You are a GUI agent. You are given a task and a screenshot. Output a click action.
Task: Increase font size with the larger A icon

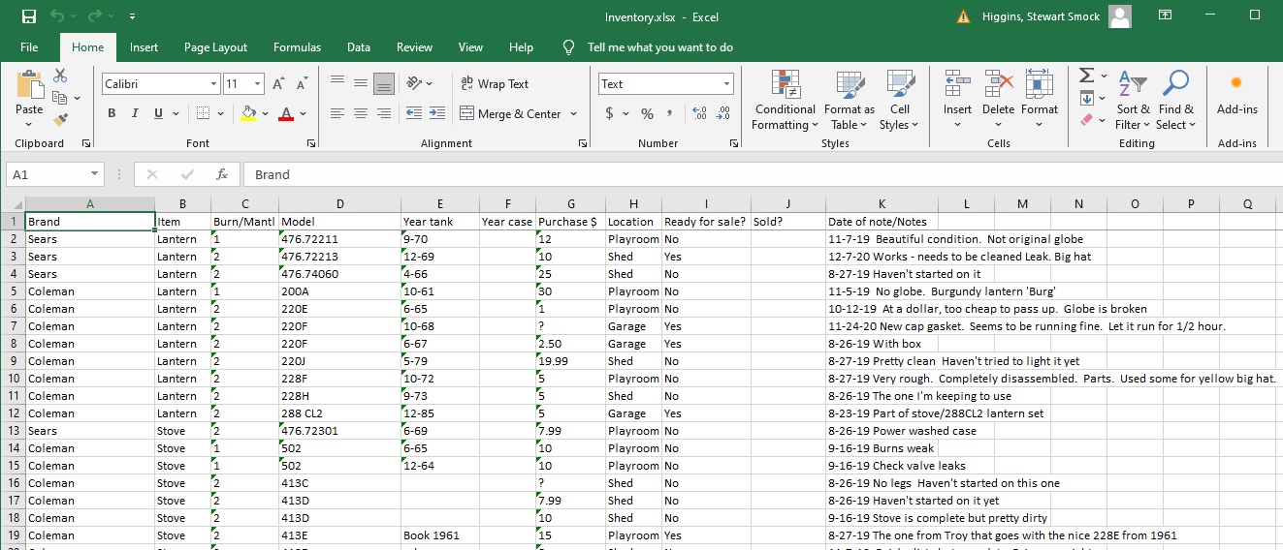click(279, 84)
